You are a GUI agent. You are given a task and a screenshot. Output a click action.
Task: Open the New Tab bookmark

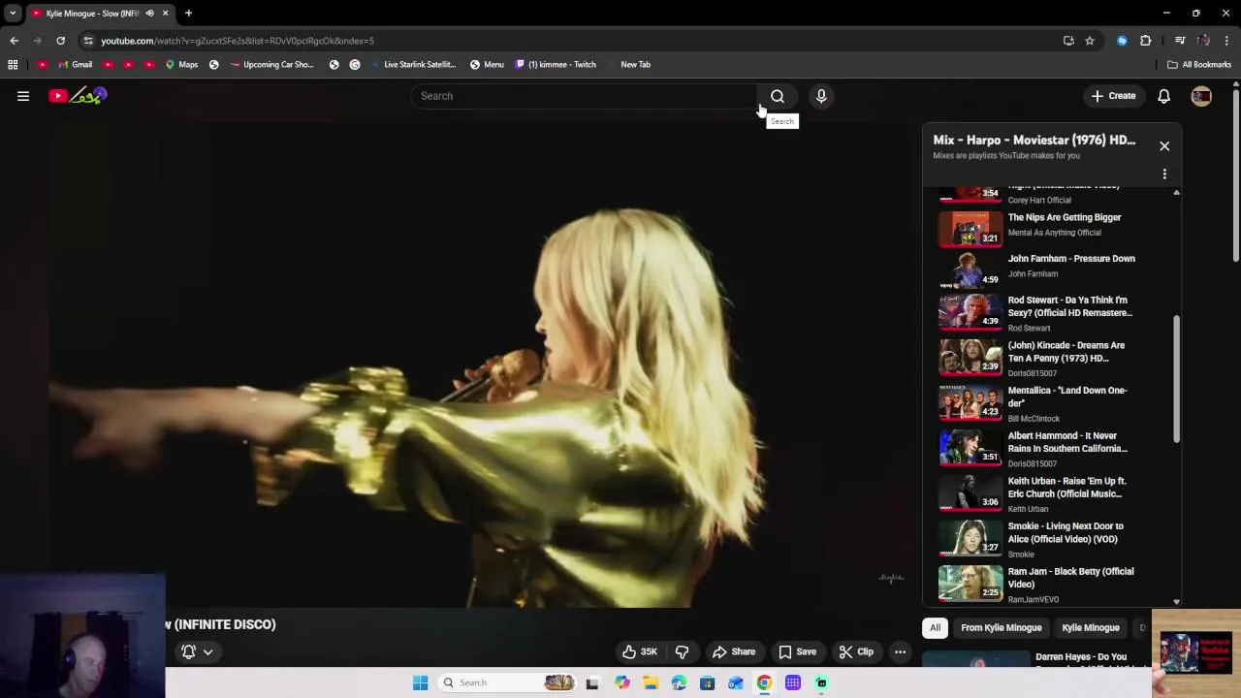tap(635, 64)
